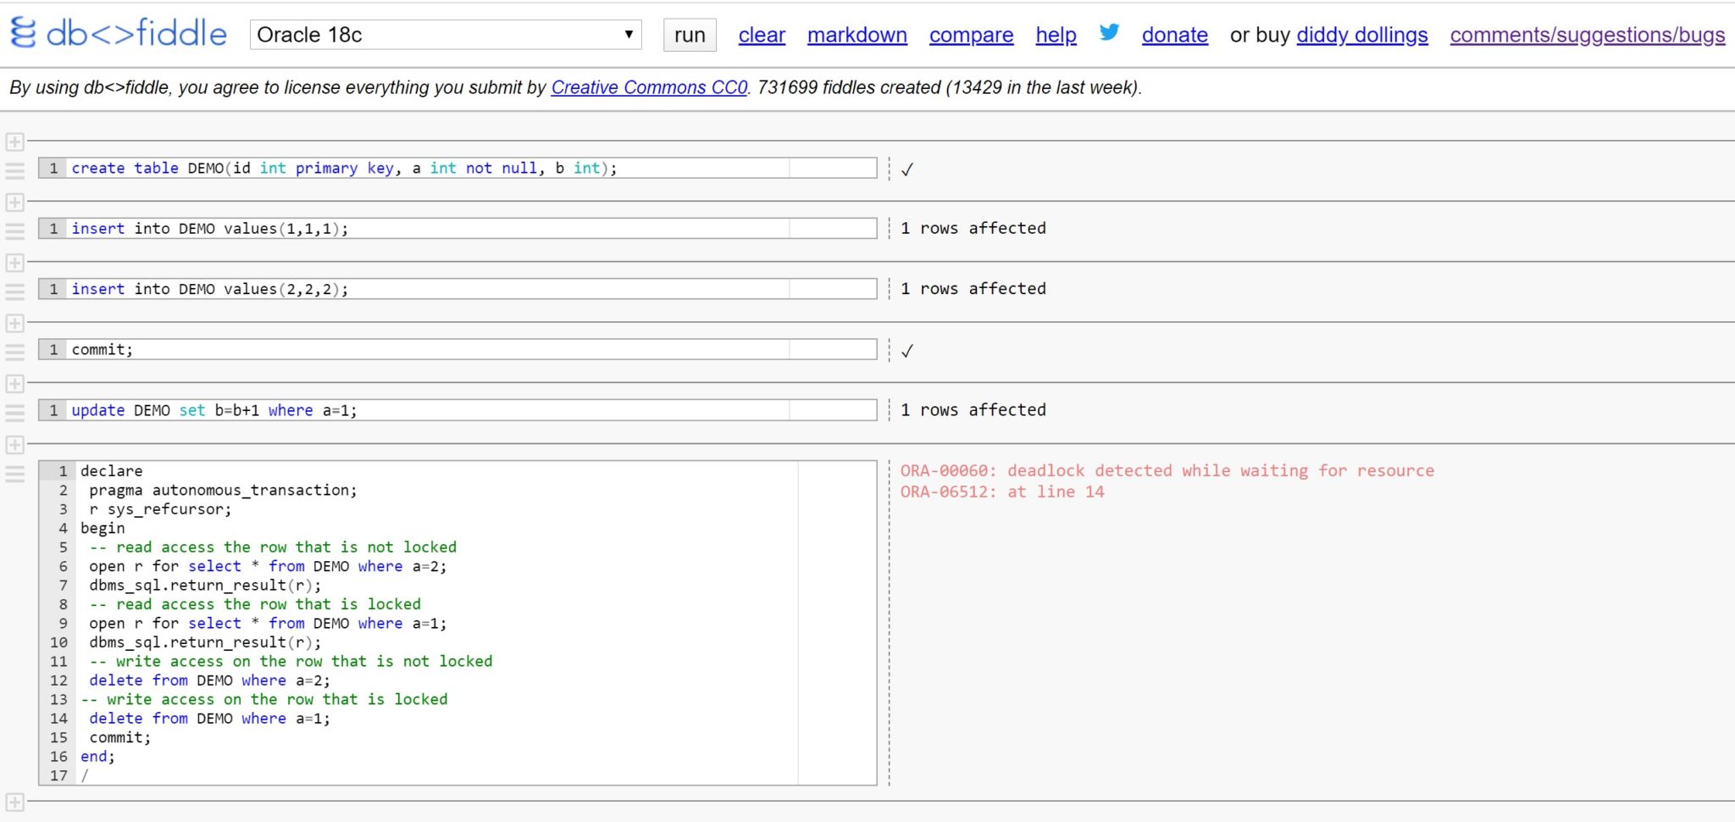1735x822 pixels.
Task: Click the '/' terminator on line 17
Action: 85,775
